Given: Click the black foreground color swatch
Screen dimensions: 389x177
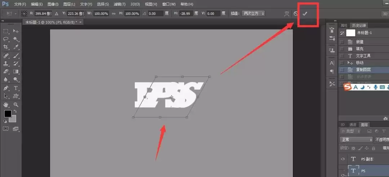Looking at the screenshot, I should [x=8, y=114].
